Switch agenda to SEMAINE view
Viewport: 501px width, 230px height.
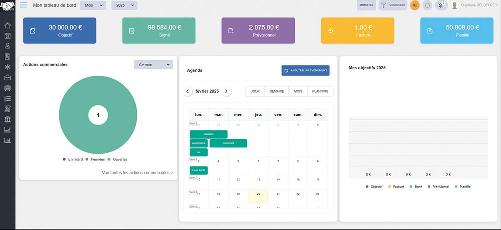(x=277, y=91)
